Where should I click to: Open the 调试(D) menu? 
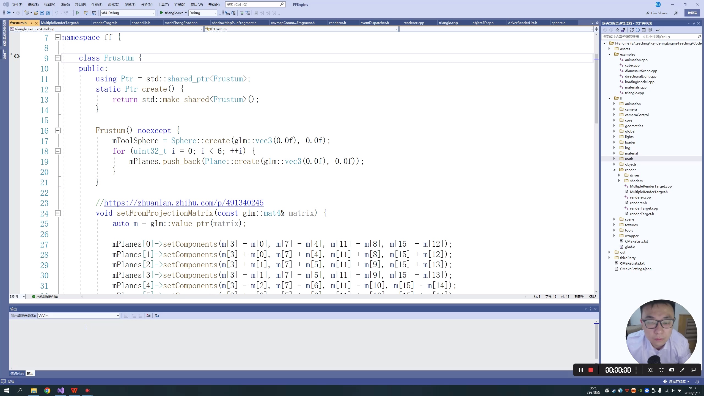[113, 4]
